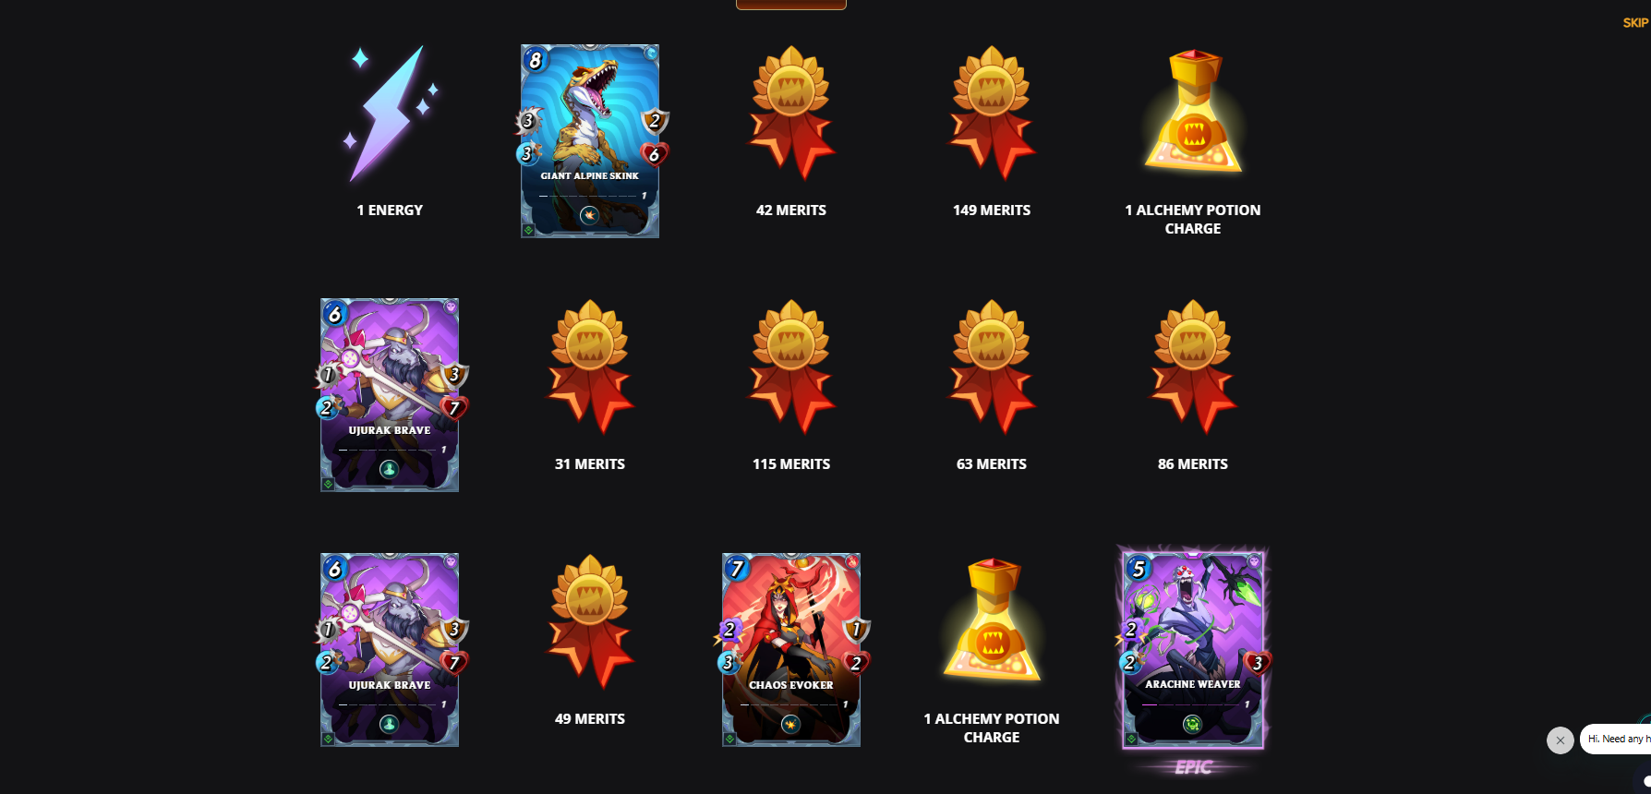Screen dimensions: 1651x794
Task: Open the top-row Alchemy Potion Charge flask
Action: (1193, 112)
